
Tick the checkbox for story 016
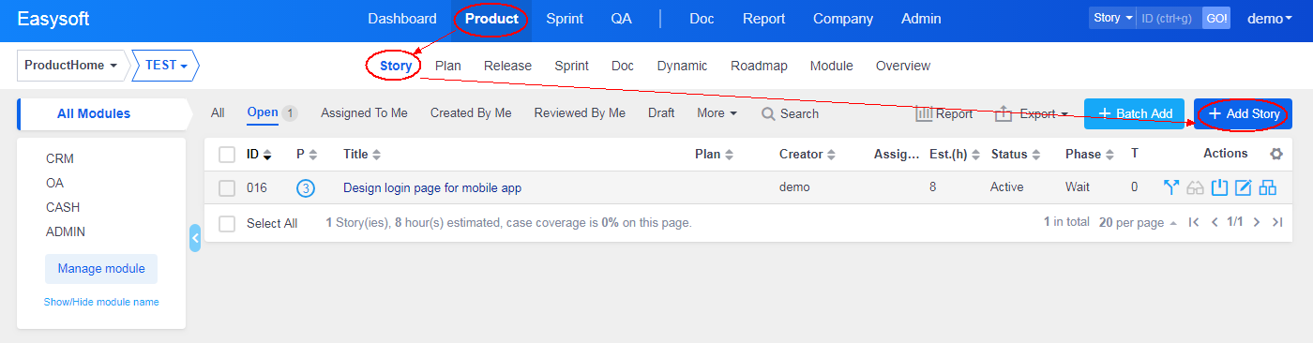pos(227,188)
